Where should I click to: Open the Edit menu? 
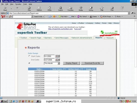[x=7, y=4]
